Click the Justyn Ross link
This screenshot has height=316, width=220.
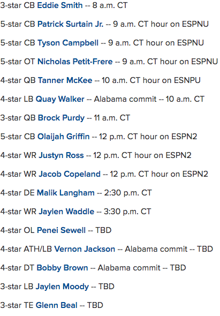(61, 155)
